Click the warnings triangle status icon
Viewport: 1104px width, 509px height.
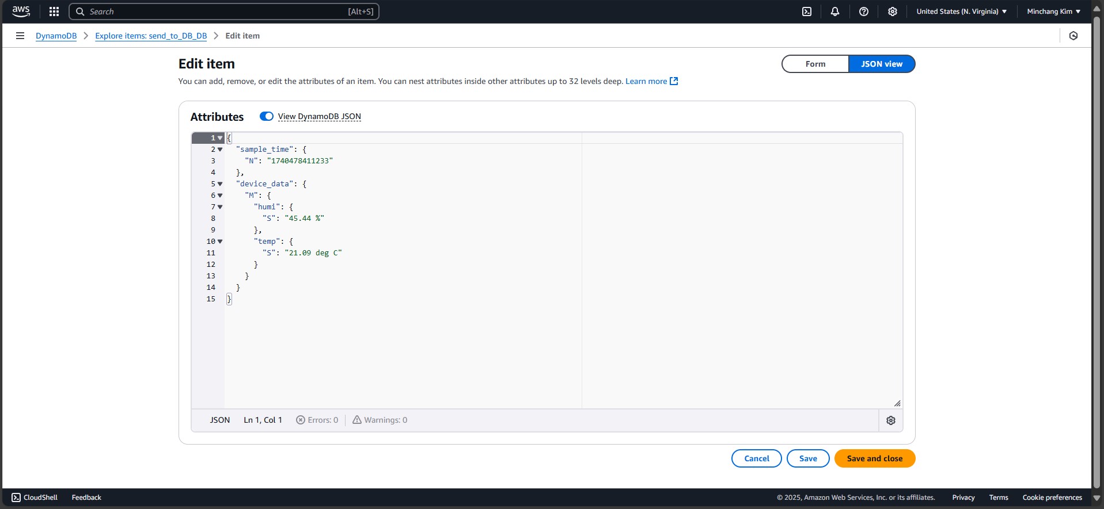357,420
